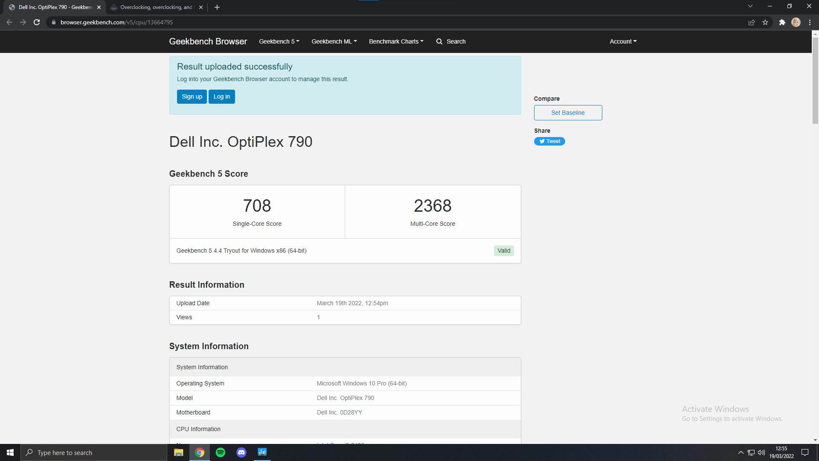The image size is (819, 461).
Task: Click the scrollbar down arrow
Action: tap(815, 440)
